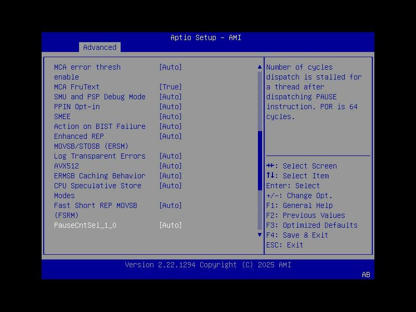Select Enhanced REP MOVSB/STOSB (ERSM) setting
The image size is (416, 312).
tap(91, 141)
